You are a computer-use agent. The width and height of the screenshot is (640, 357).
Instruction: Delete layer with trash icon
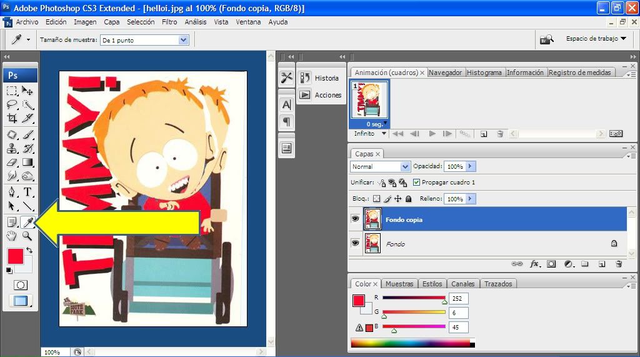(619, 264)
